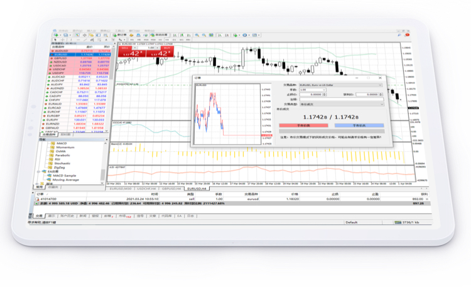Toggle the Navigator window toolbar icon

[x=91, y=35]
